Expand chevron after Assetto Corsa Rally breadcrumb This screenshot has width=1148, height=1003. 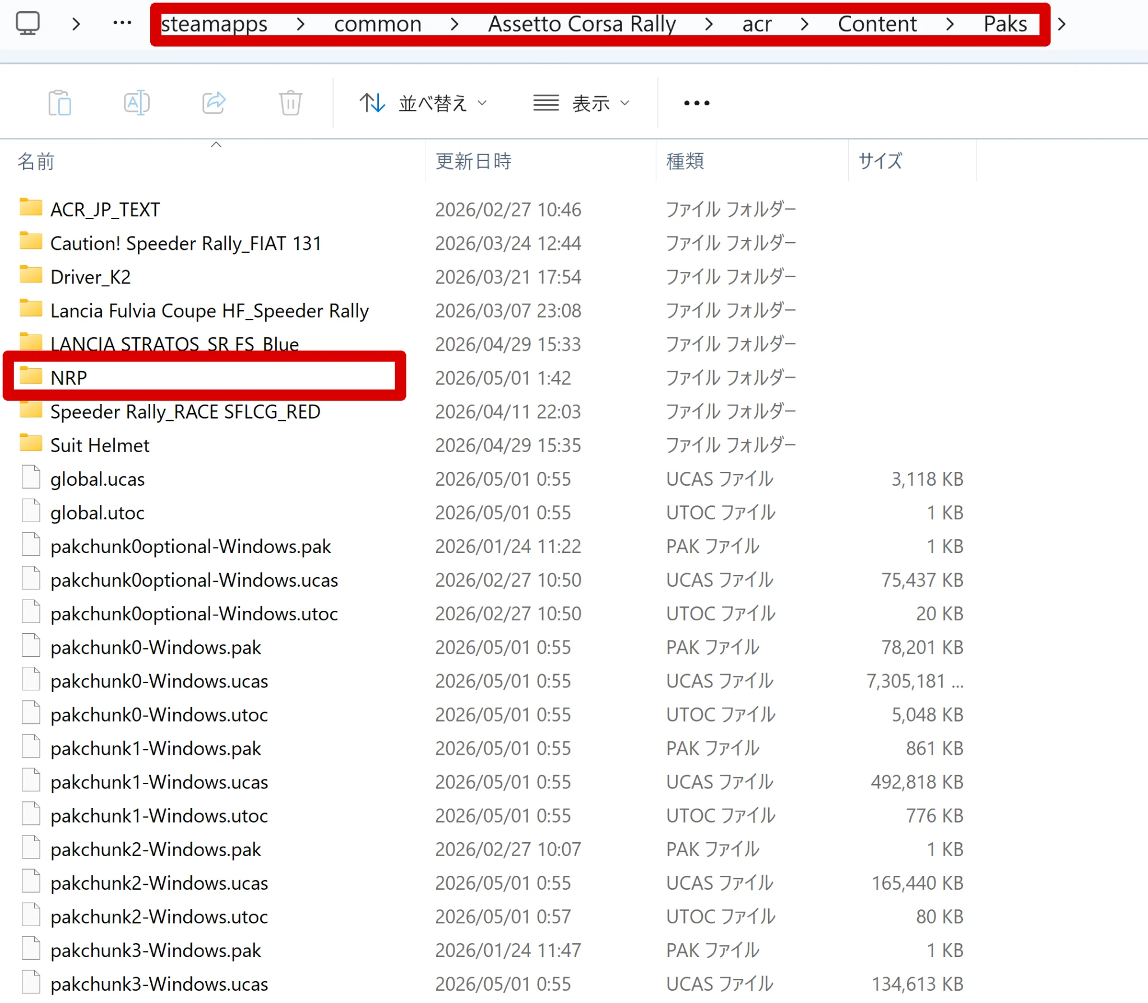709,24
